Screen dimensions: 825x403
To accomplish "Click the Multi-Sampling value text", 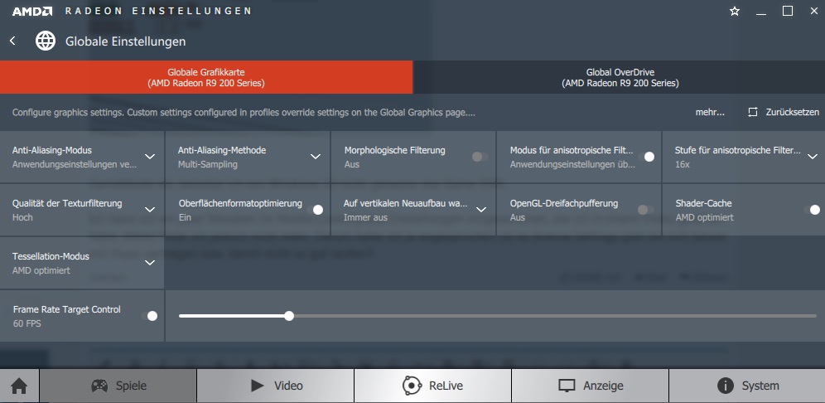I will pyautogui.click(x=207, y=164).
